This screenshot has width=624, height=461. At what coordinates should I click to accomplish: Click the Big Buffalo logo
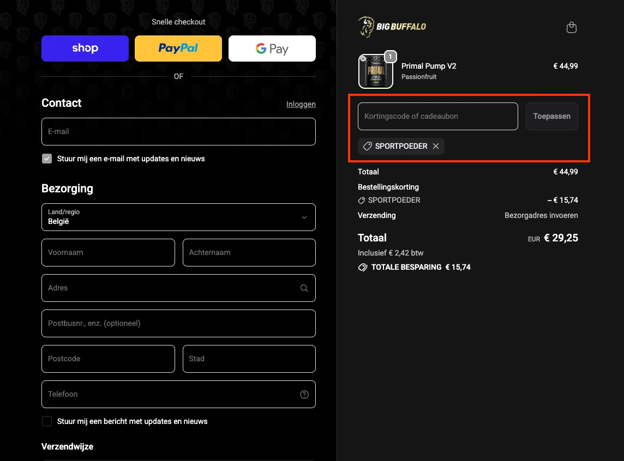point(392,27)
